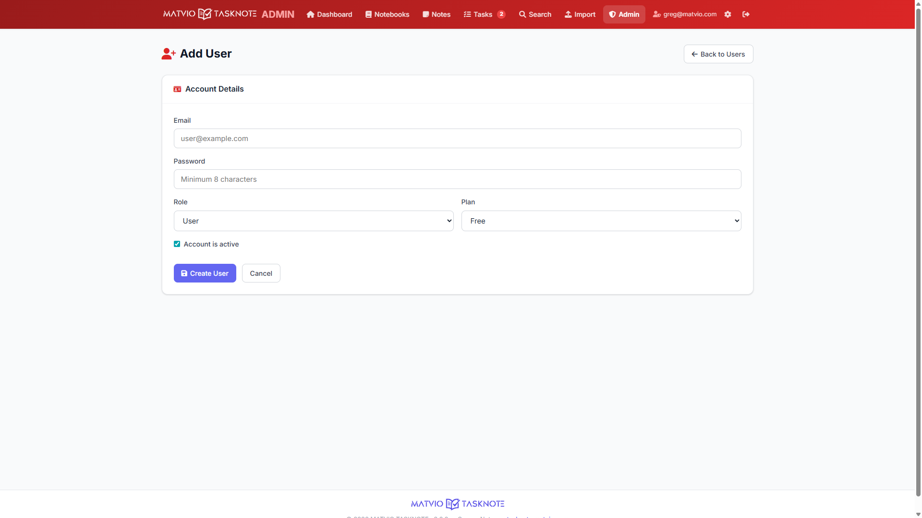This screenshot has height=518, width=922.
Task: Focus the Email input field
Action: tap(457, 139)
